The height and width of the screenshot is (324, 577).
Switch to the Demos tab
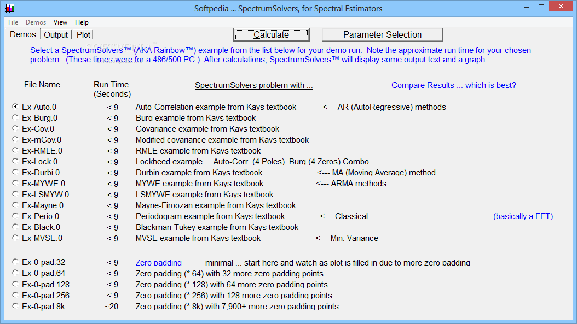pyautogui.click(x=23, y=34)
